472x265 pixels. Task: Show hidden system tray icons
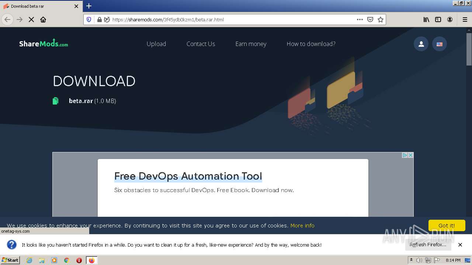[x=411, y=260]
